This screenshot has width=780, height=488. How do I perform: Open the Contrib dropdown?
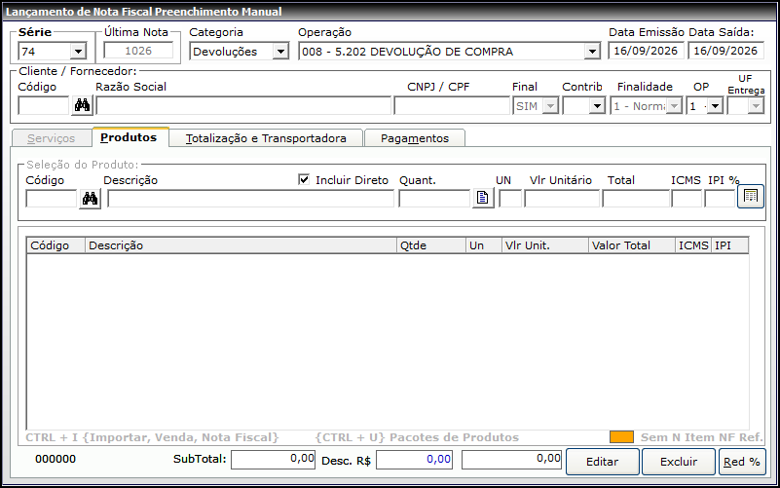click(x=597, y=106)
